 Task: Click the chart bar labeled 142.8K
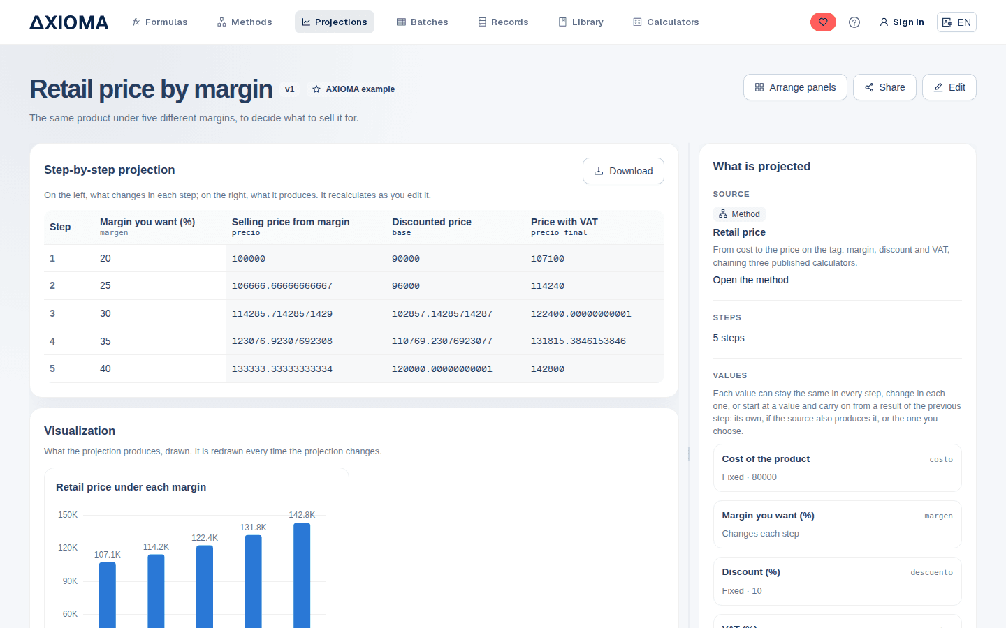302,576
